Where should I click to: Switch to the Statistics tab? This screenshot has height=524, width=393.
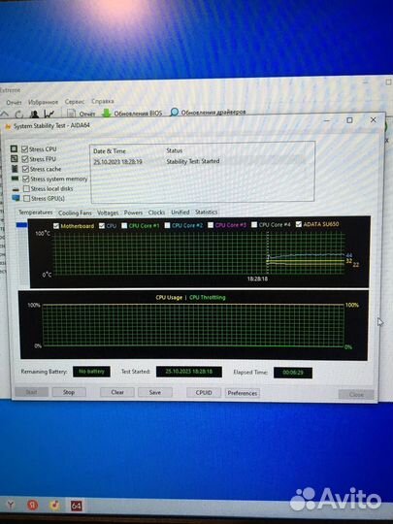206,212
